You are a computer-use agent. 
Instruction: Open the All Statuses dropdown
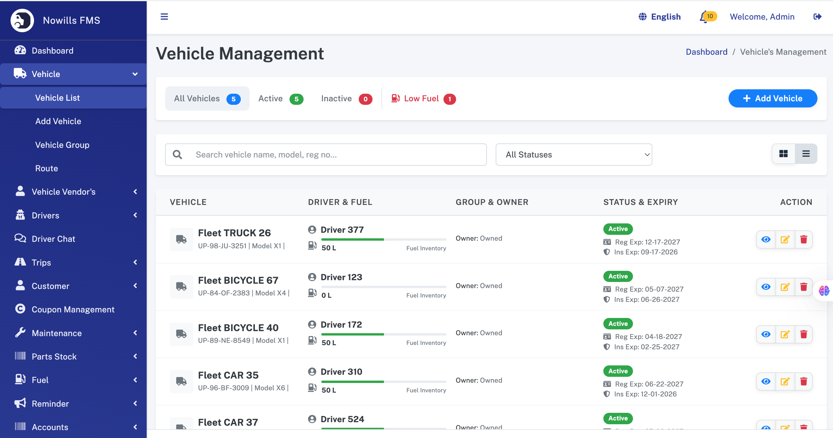click(x=574, y=155)
